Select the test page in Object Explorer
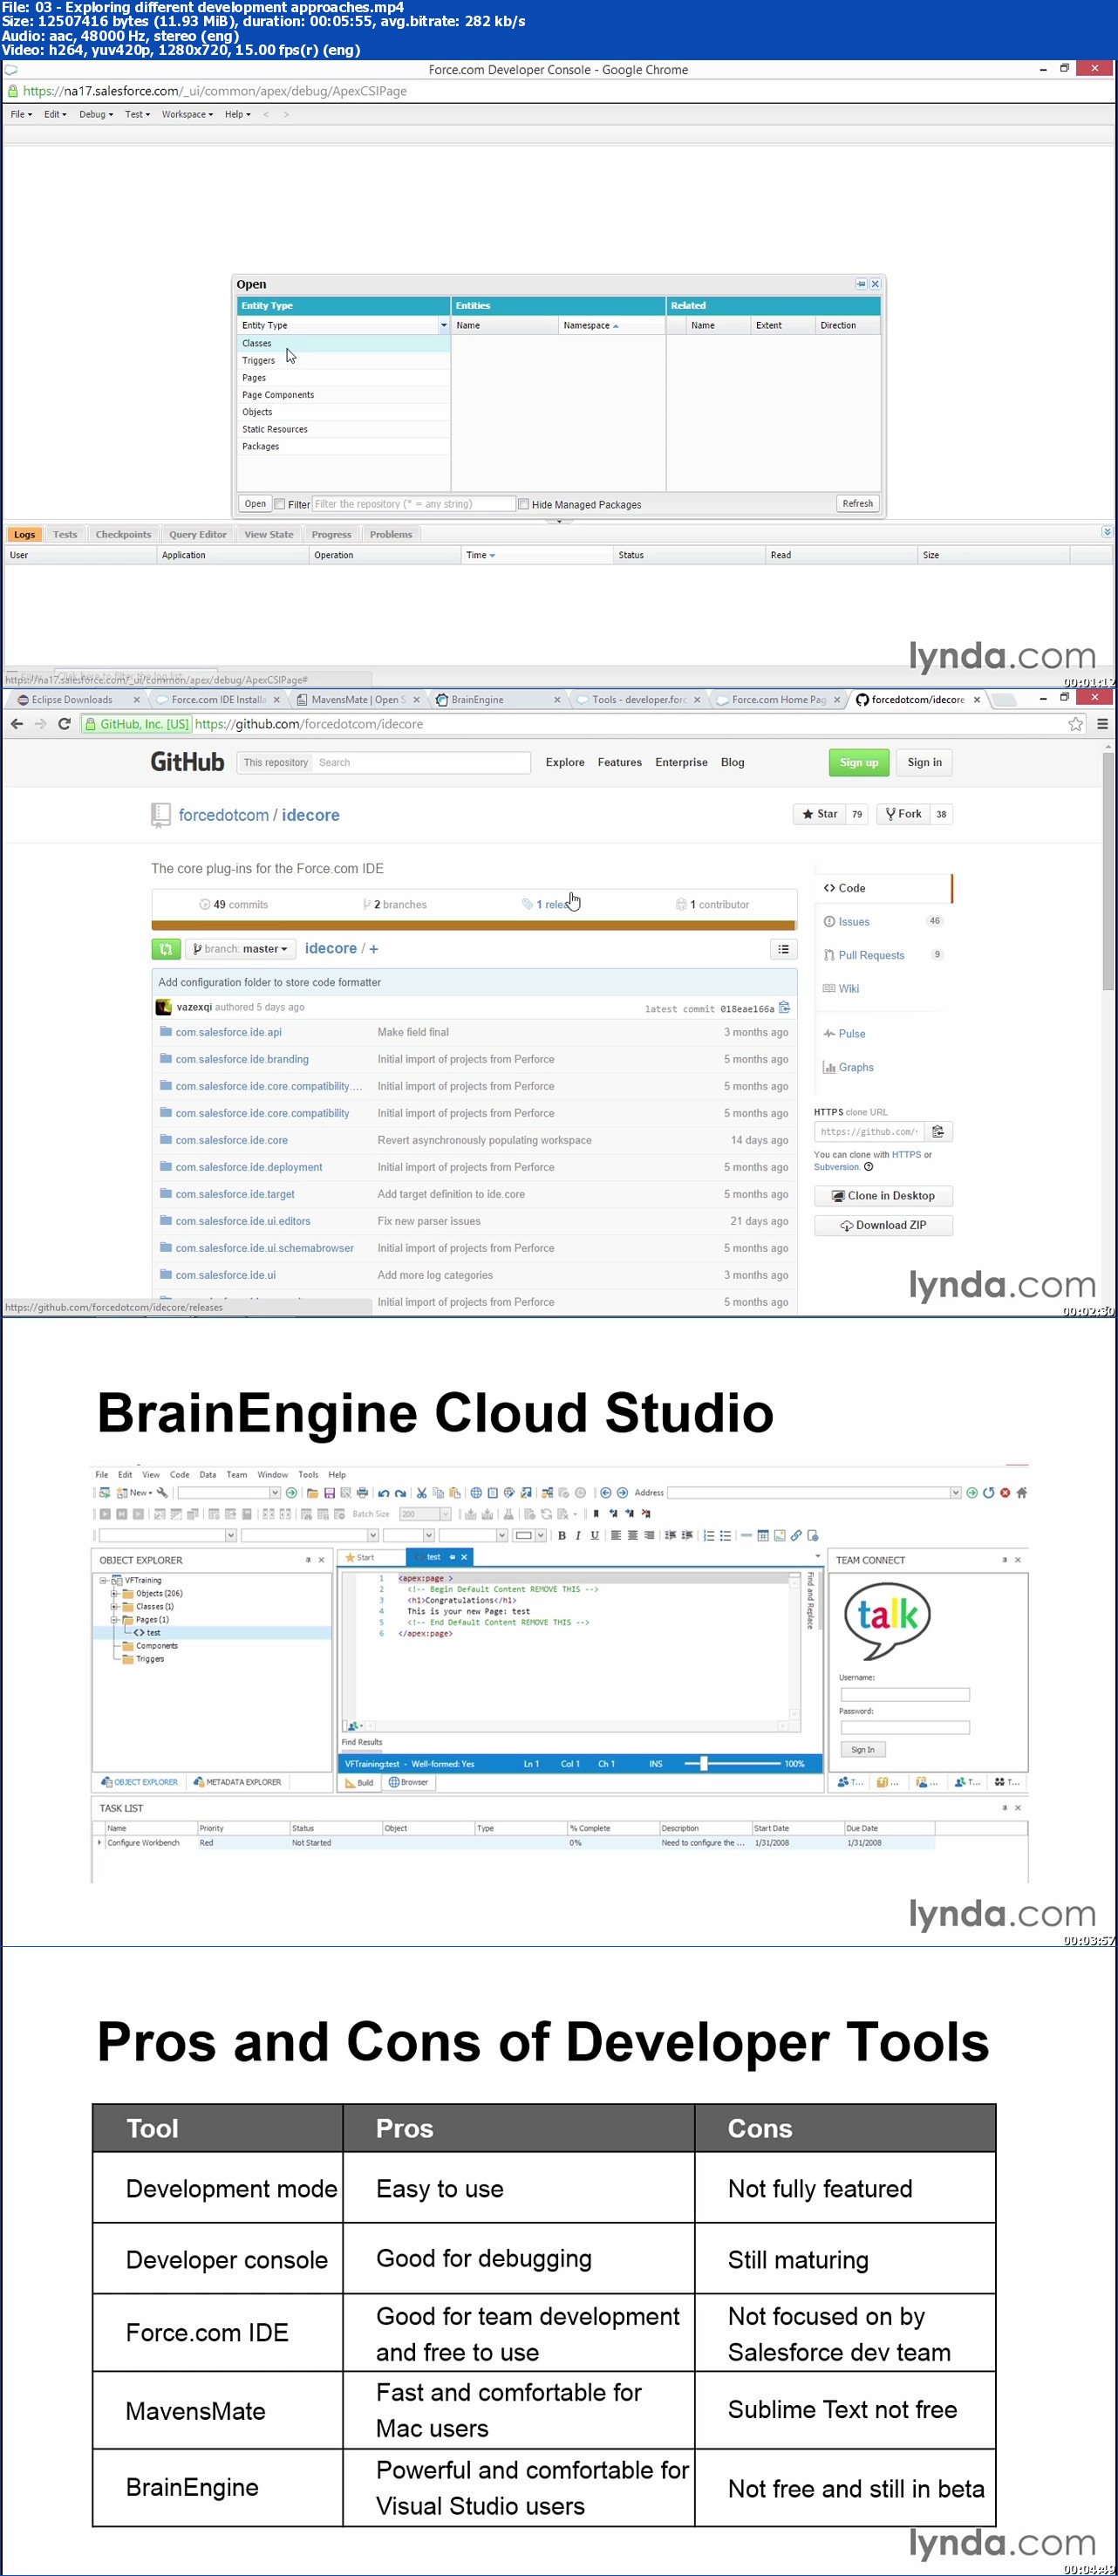Viewport: 1118px width, 2576px height. click(153, 1632)
